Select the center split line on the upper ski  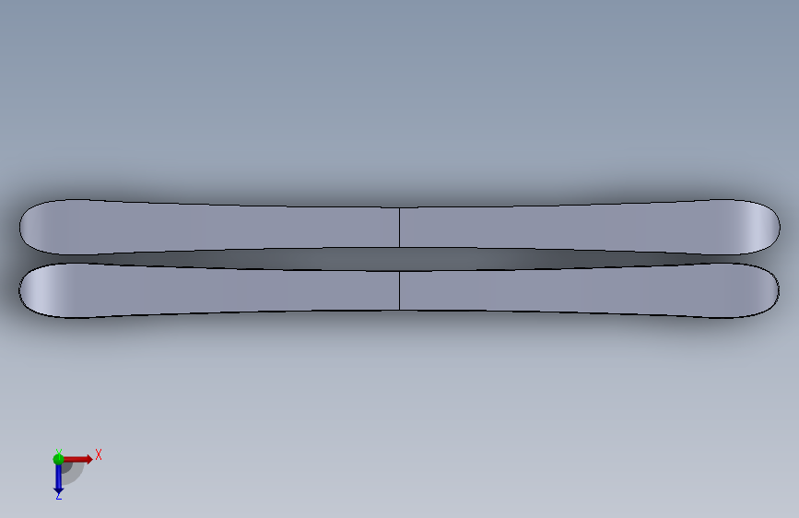point(400,228)
